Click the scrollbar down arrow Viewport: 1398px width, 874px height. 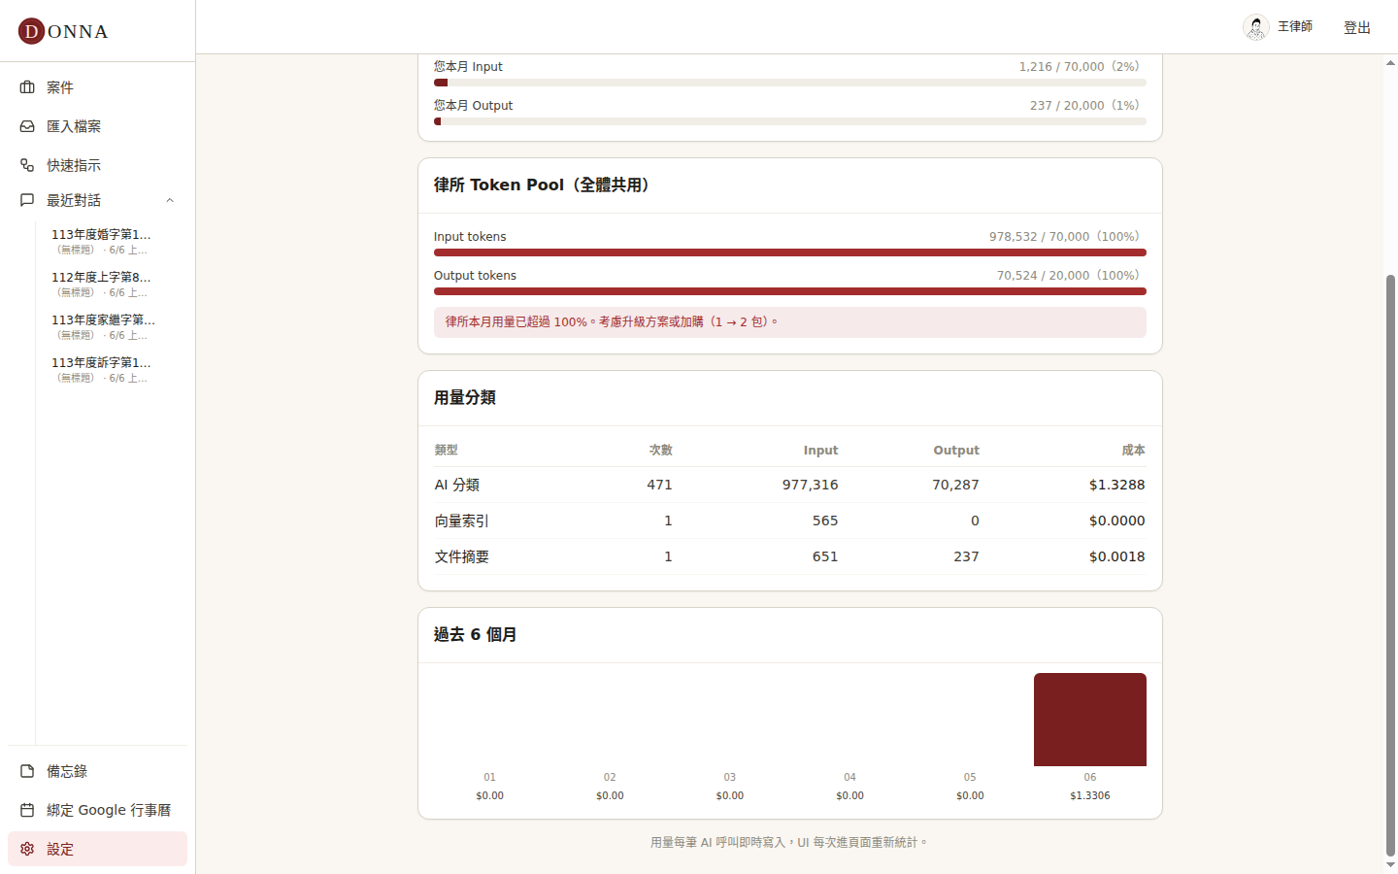tap(1390, 864)
